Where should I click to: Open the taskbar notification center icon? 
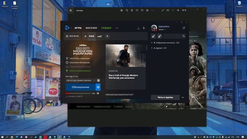pos(243,137)
